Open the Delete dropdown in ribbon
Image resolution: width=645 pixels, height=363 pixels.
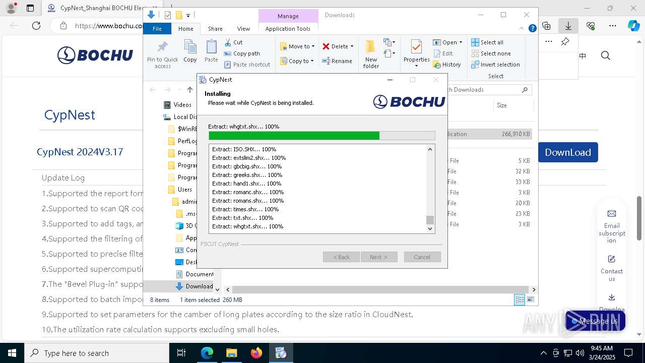coord(338,46)
